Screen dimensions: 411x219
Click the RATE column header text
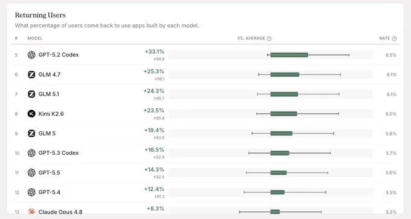coord(384,38)
